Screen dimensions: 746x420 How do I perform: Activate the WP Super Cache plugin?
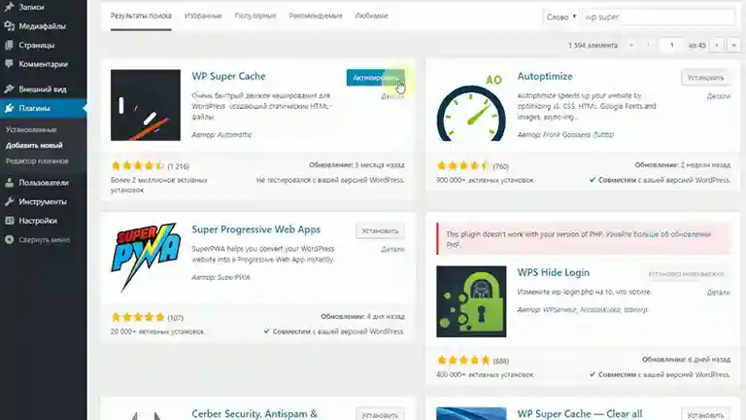[x=375, y=78]
